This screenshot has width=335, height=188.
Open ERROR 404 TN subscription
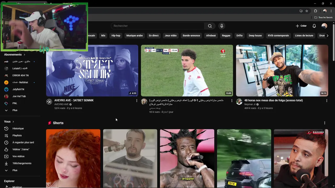point(20,75)
